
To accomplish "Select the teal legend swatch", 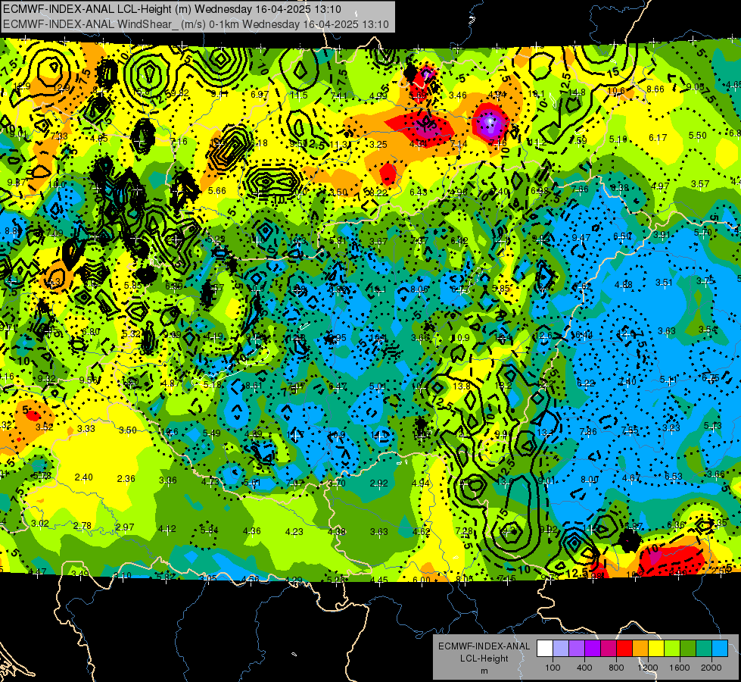I will pyautogui.click(x=704, y=649).
